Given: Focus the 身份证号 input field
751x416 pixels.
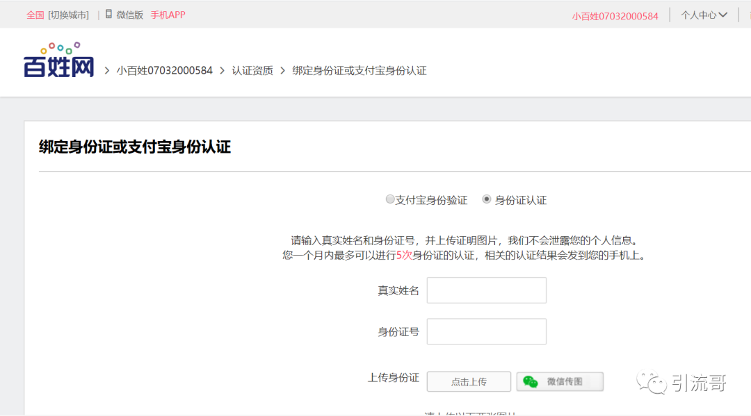Looking at the screenshot, I should (x=486, y=331).
